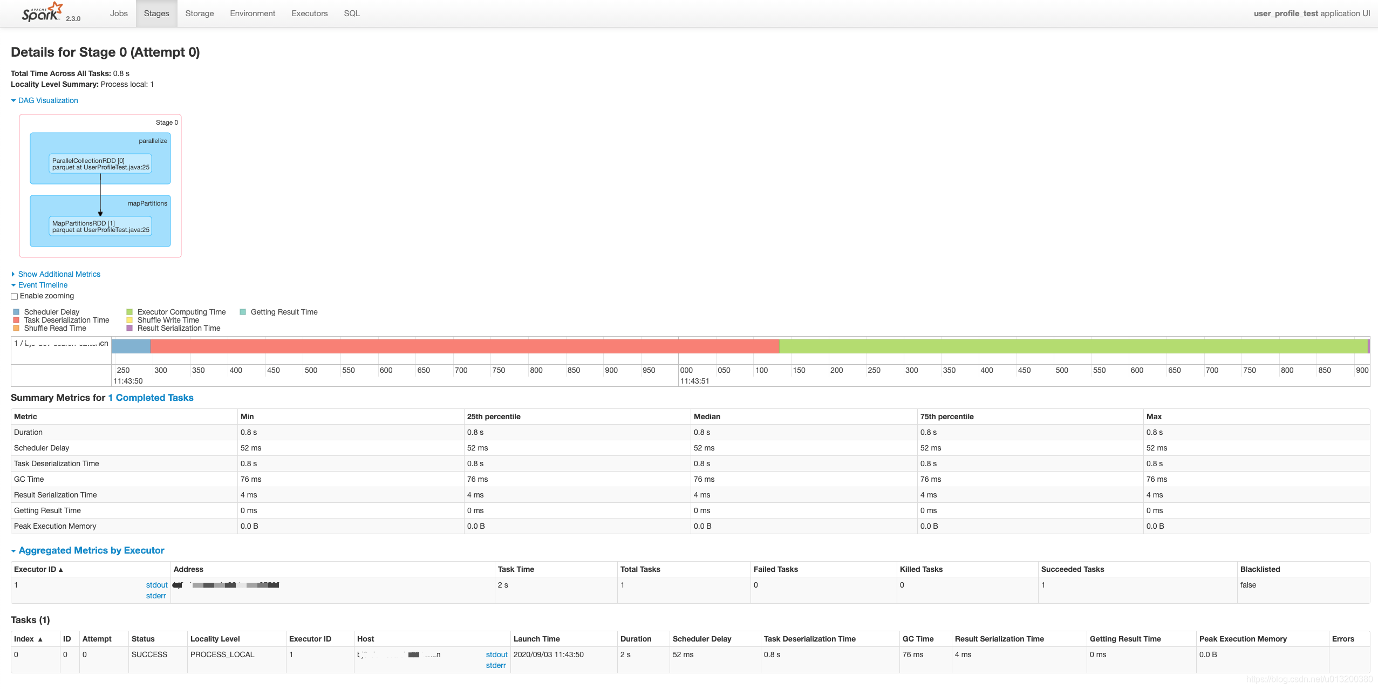Collapse Aggregated Metrics by Executor
The height and width of the screenshot is (689, 1378).
[x=91, y=550]
